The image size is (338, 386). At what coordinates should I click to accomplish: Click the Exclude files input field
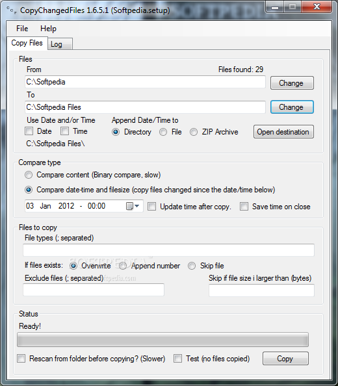94,290
